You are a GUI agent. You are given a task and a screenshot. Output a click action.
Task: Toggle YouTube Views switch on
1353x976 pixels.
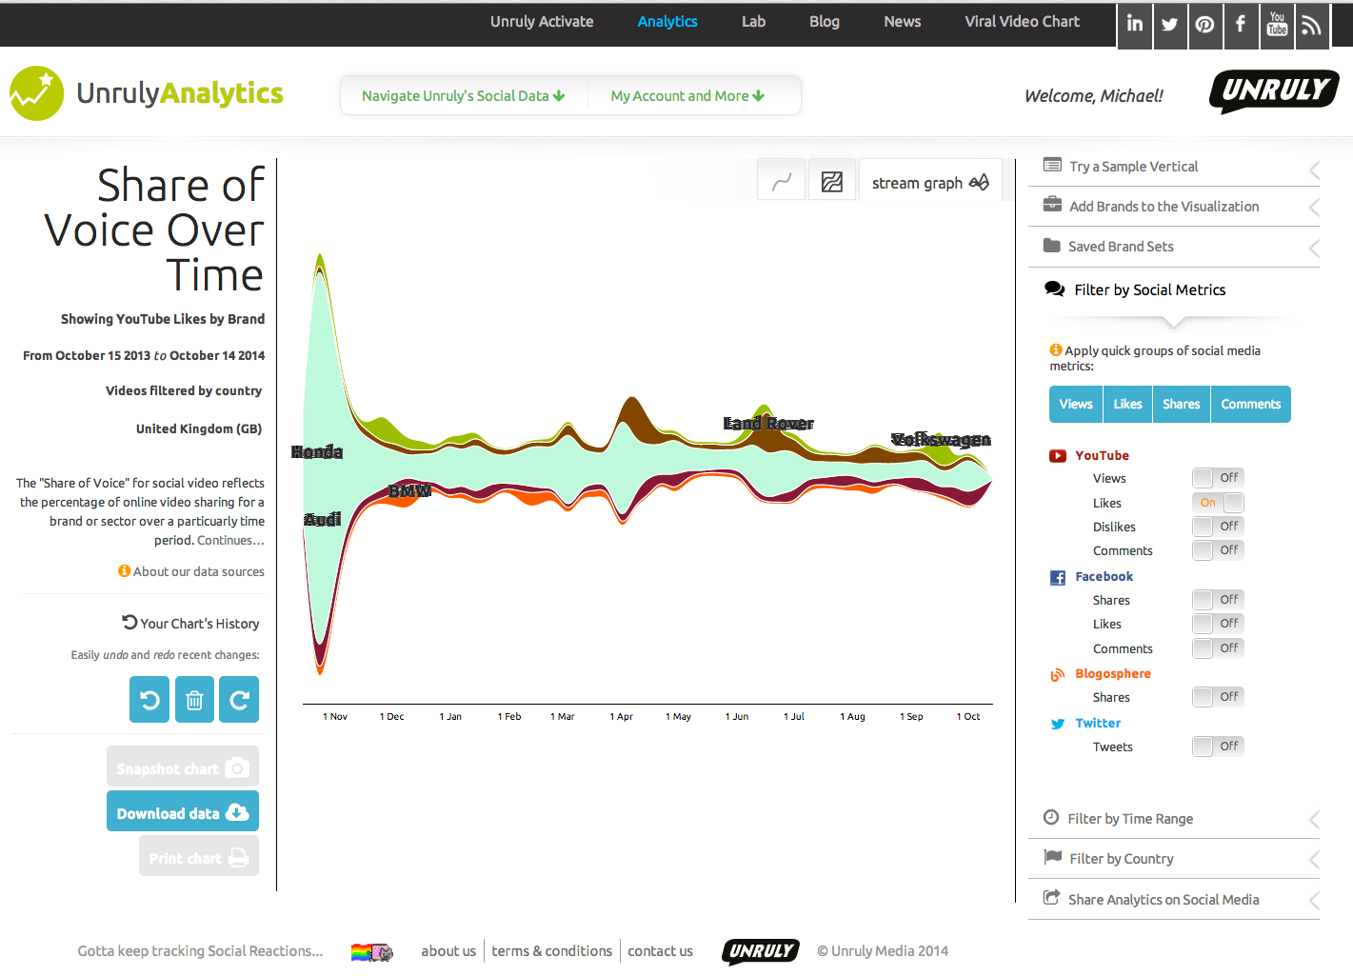[x=1218, y=478]
